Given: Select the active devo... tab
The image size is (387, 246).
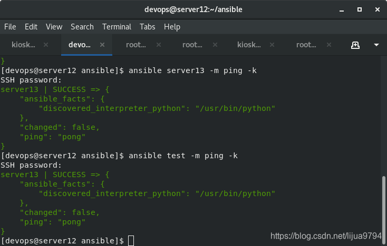Looking at the screenshot, I should [x=80, y=45].
